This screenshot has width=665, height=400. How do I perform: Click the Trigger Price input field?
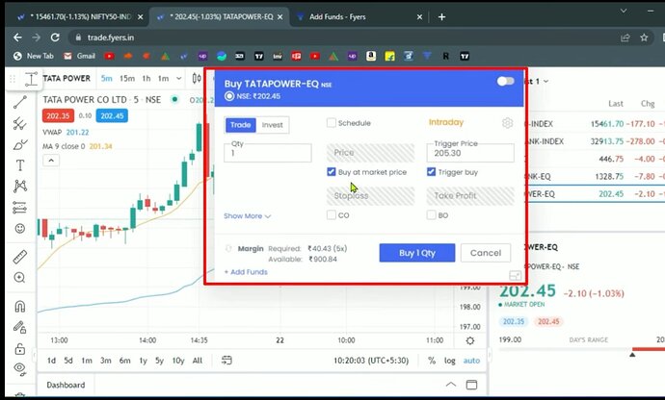point(470,153)
